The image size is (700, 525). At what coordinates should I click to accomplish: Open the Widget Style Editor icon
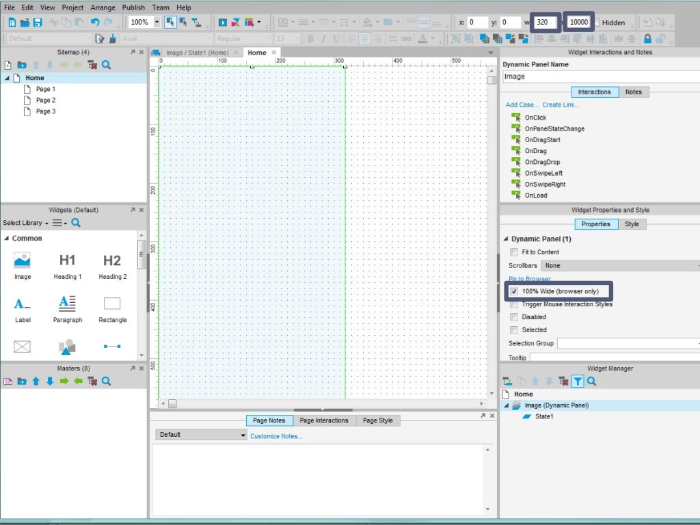click(100, 39)
